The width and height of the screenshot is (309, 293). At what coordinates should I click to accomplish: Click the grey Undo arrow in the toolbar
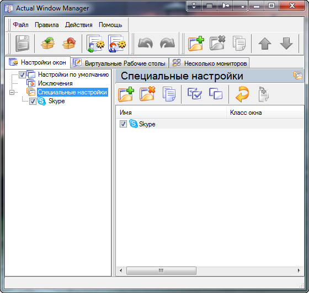(146, 44)
